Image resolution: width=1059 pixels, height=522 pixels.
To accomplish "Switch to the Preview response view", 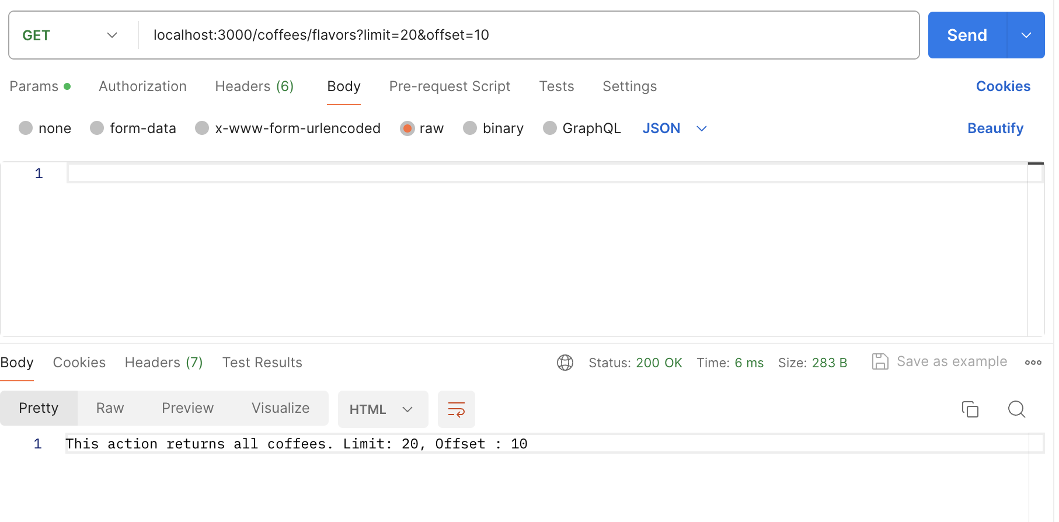I will (187, 408).
